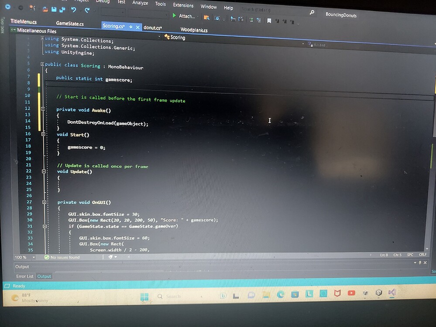Image resolution: width=436 pixels, height=327 pixels.
Task: Click the Save file icon
Action: (x=54, y=9)
